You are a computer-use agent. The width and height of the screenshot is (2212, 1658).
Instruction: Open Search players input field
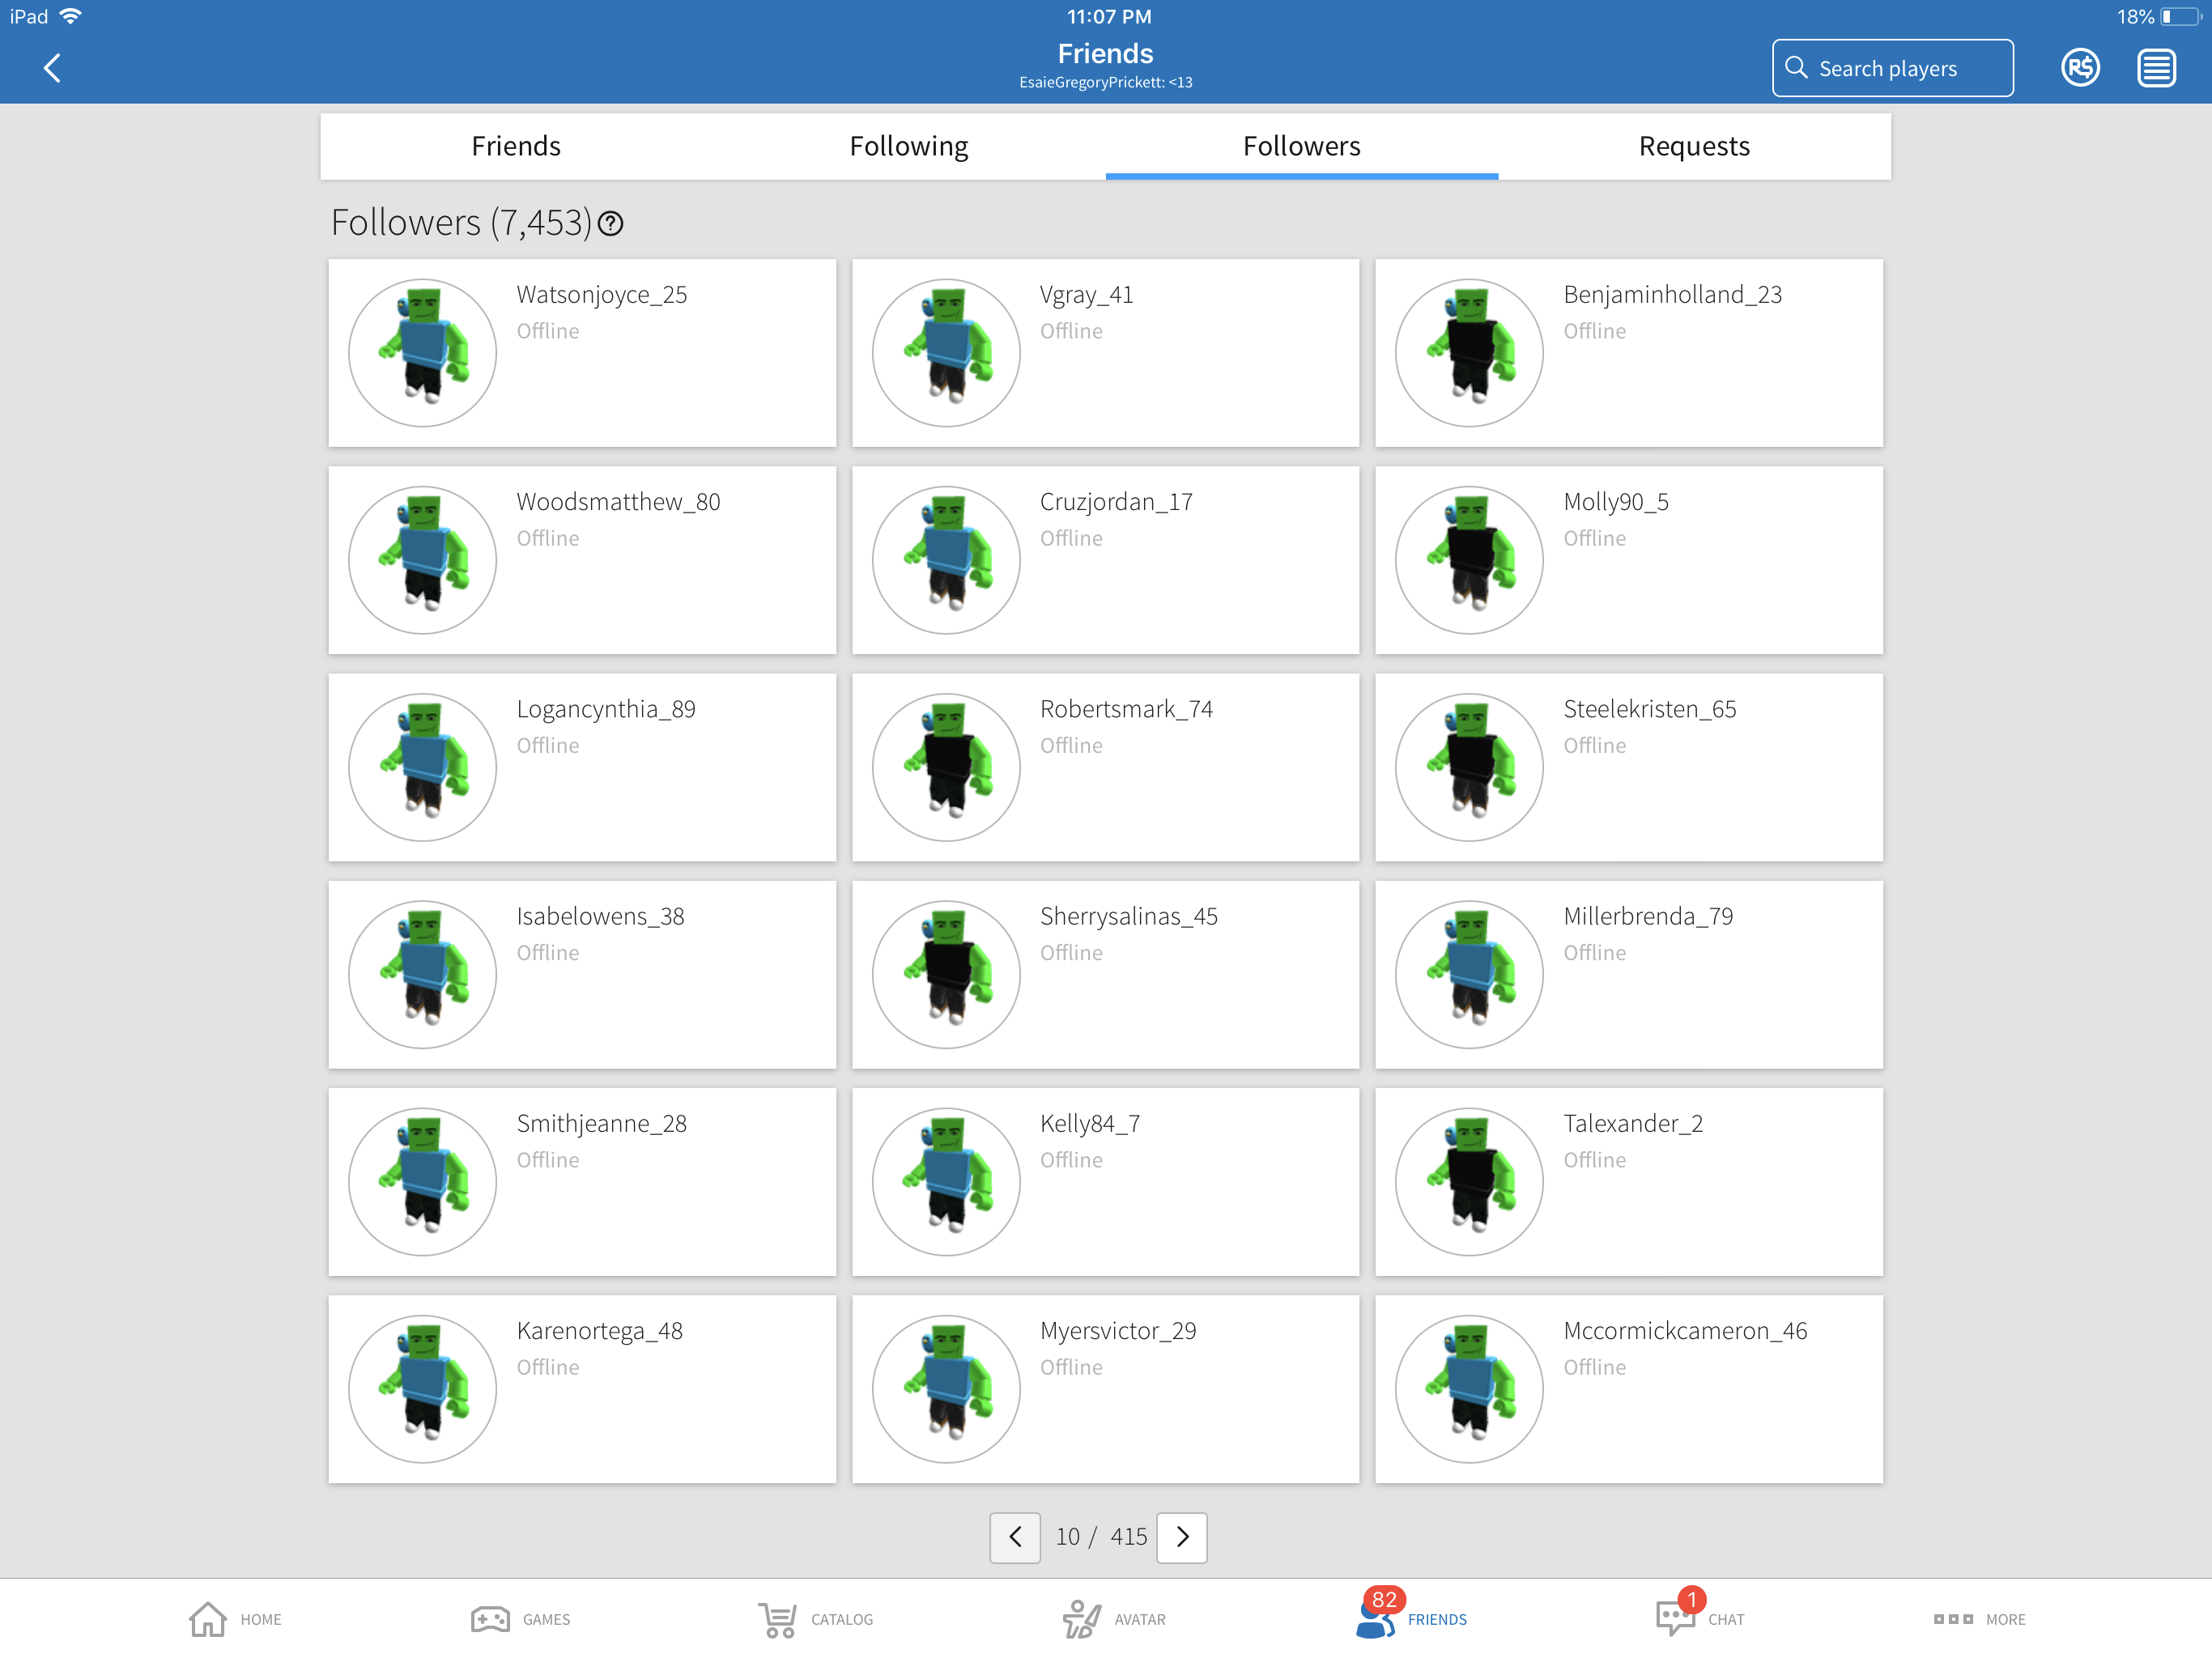1899,68
